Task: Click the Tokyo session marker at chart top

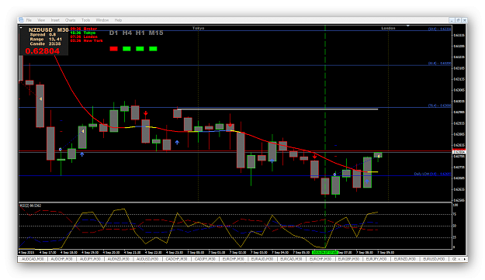Action: click(199, 28)
